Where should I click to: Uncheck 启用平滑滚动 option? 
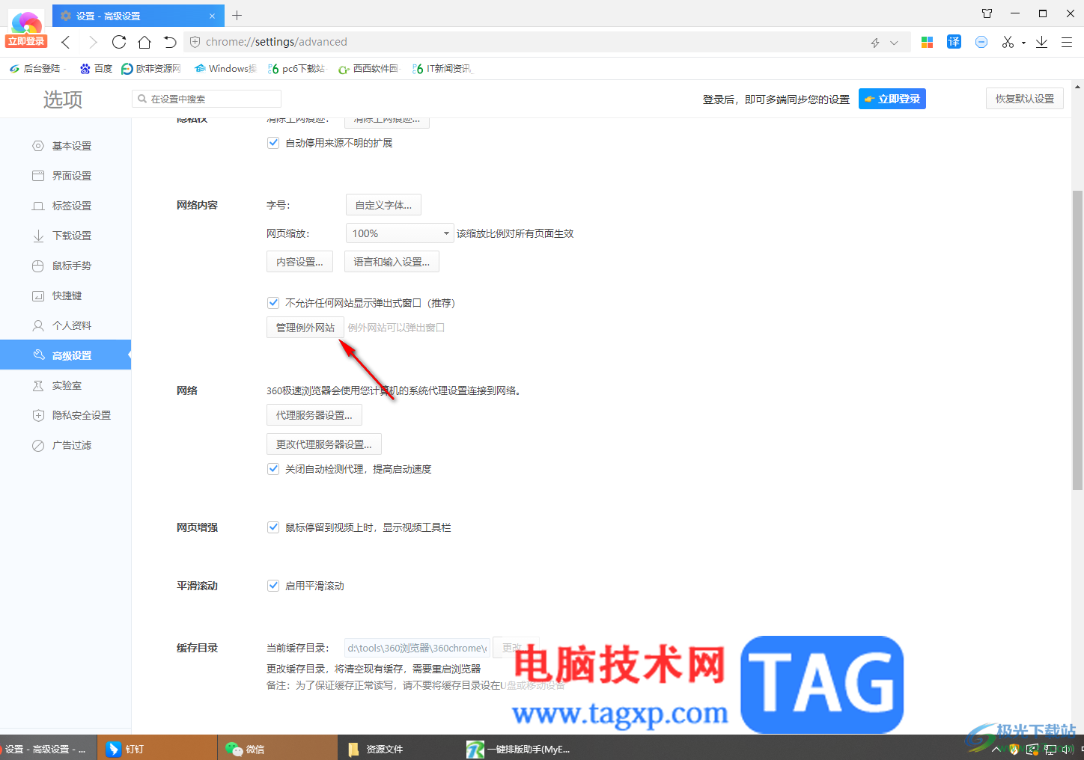(x=273, y=585)
